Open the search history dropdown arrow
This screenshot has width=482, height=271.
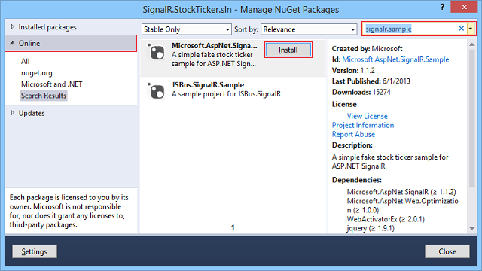pyautogui.click(x=471, y=29)
